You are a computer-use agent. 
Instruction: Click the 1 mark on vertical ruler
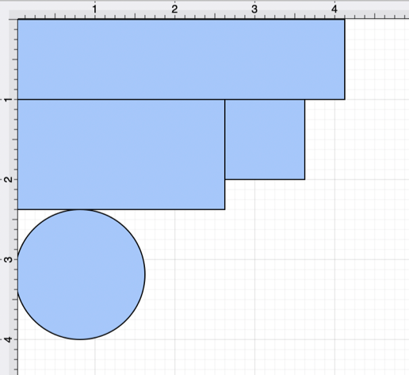[x=9, y=100]
